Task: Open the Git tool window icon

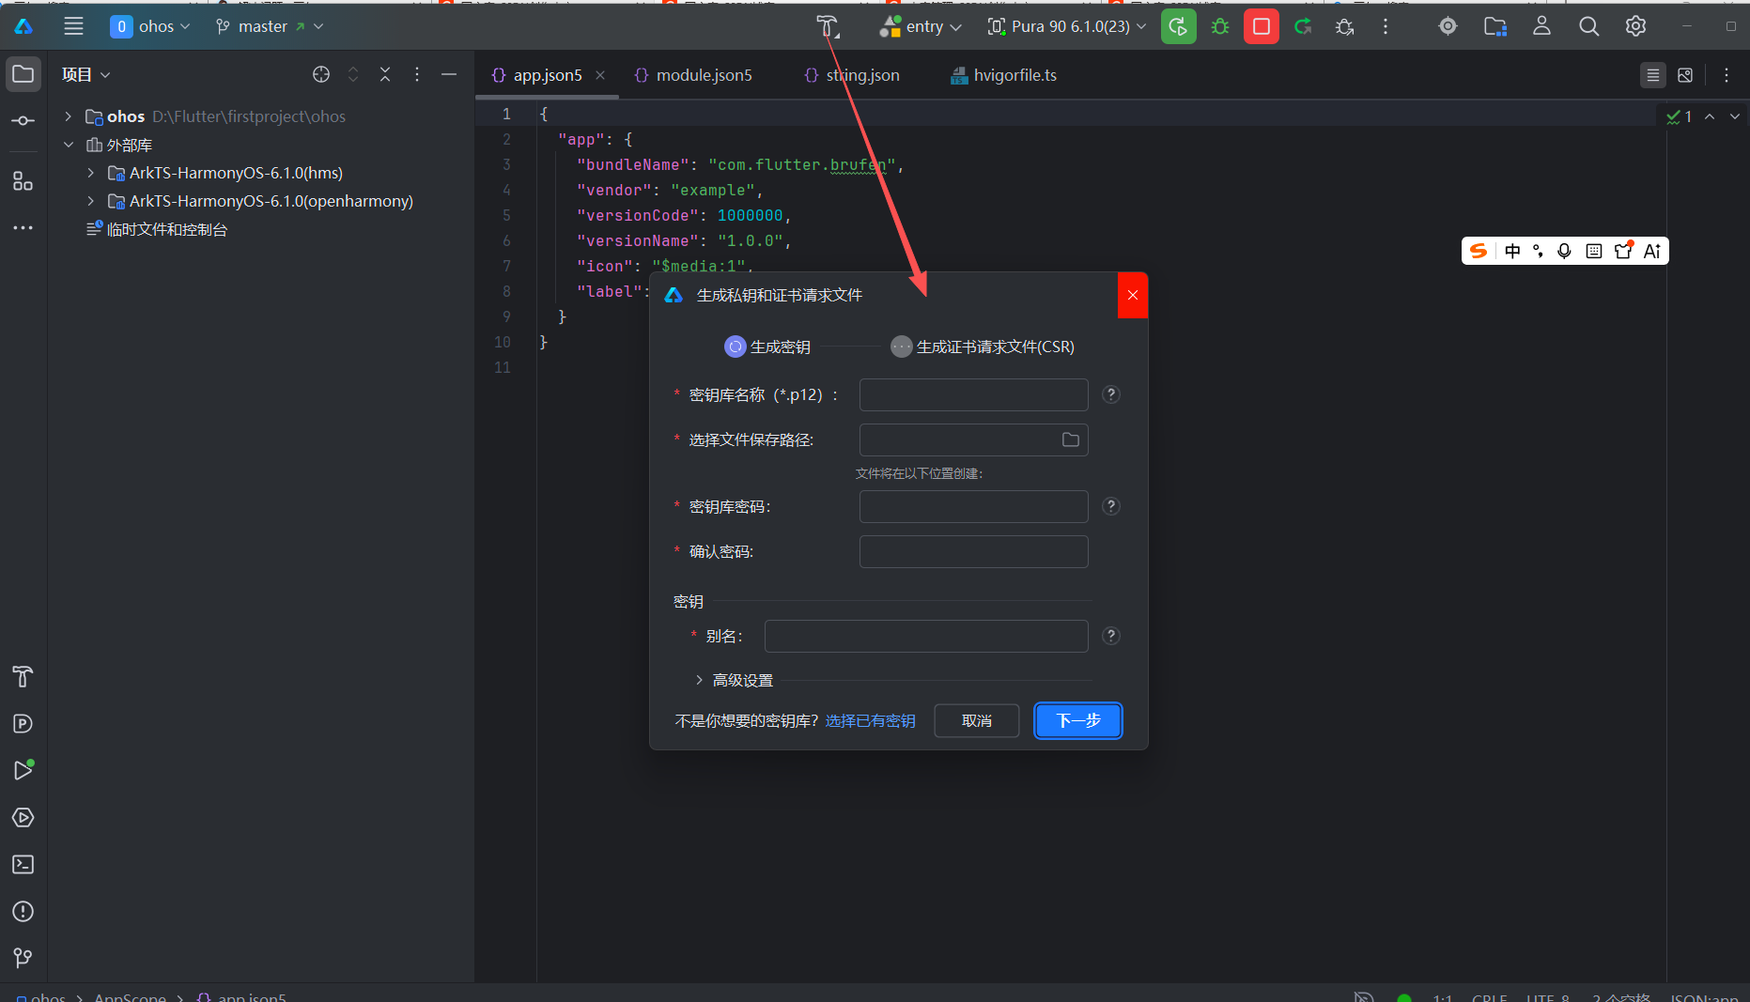Action: (23, 958)
